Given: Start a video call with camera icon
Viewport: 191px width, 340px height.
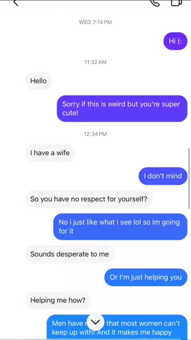Looking at the screenshot, I should click(x=176, y=3).
